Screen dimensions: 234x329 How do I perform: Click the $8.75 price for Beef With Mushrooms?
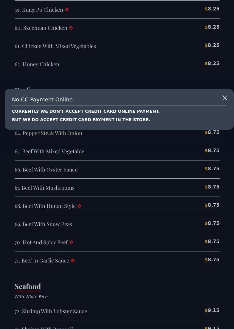pos(212,187)
